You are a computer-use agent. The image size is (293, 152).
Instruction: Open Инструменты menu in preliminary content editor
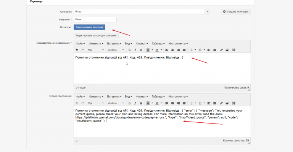tap(178, 44)
